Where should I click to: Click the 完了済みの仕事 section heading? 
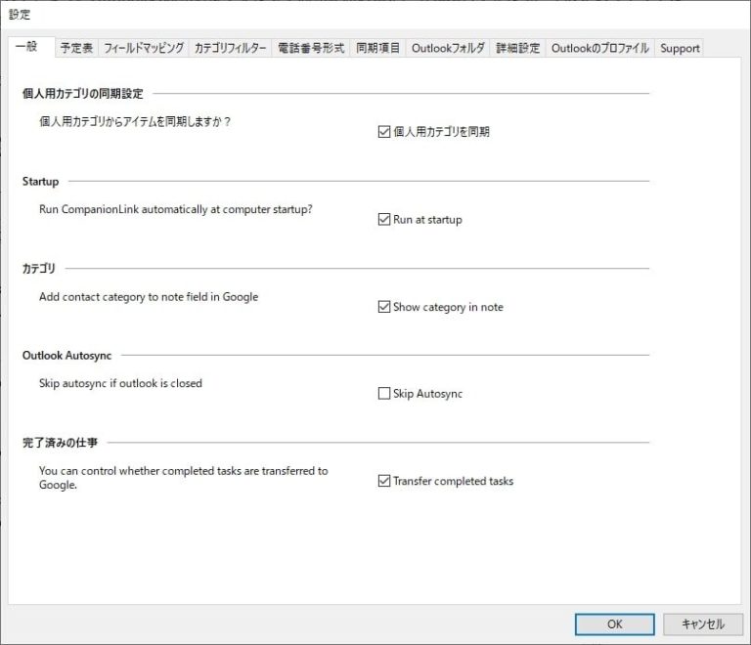60,443
